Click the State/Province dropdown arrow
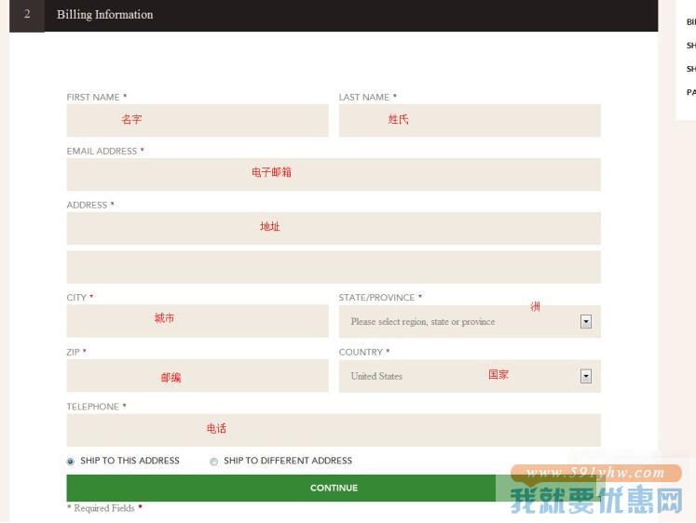Image resolution: width=696 pixels, height=523 pixels. [x=586, y=322]
